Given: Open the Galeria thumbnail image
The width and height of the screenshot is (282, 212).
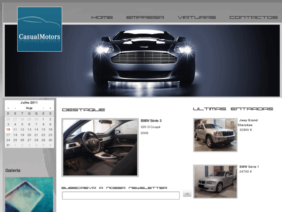Looking at the screenshot, I should 29,194.
